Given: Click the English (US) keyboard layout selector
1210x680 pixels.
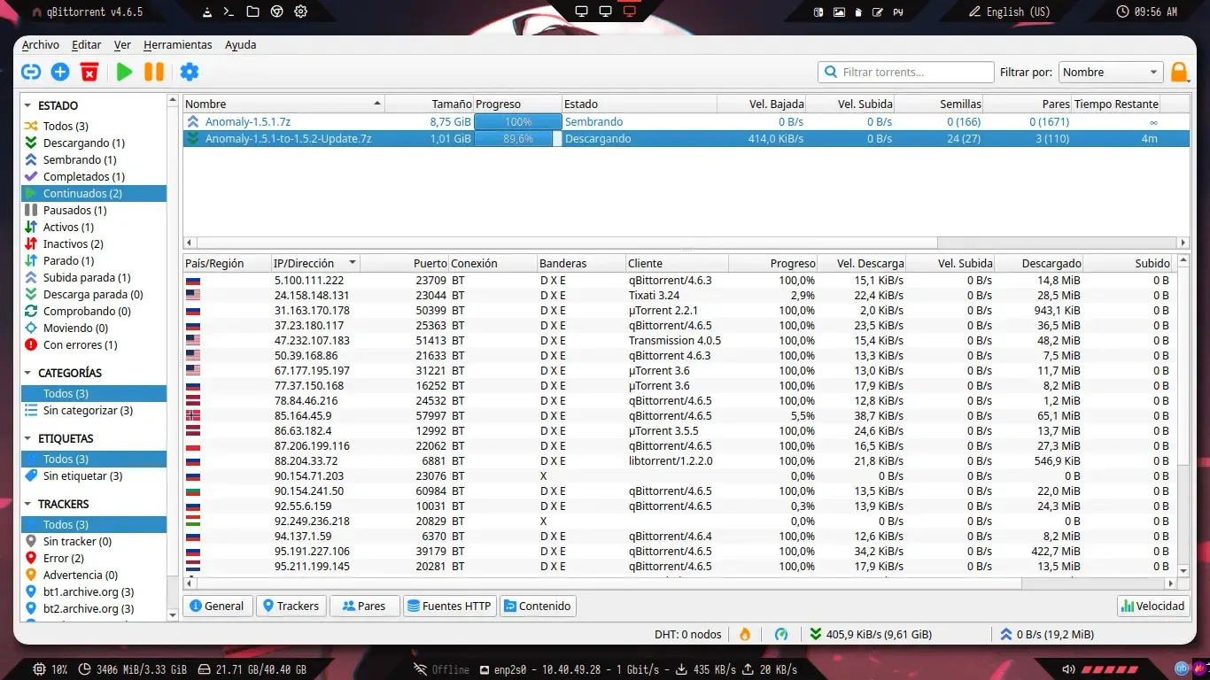Looking at the screenshot, I should (1009, 12).
